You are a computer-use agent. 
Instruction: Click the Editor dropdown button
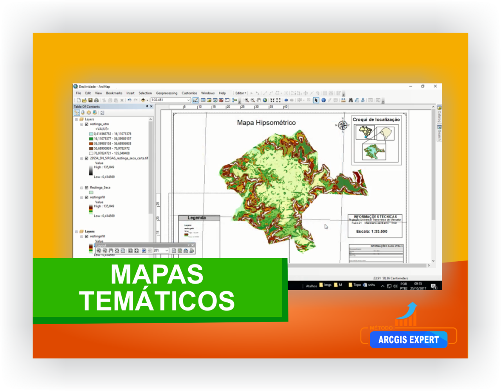pyautogui.click(x=241, y=93)
